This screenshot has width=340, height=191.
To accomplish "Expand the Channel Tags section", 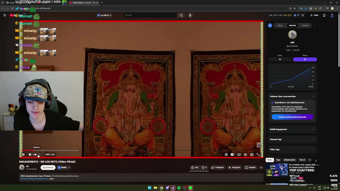I will [292, 140].
